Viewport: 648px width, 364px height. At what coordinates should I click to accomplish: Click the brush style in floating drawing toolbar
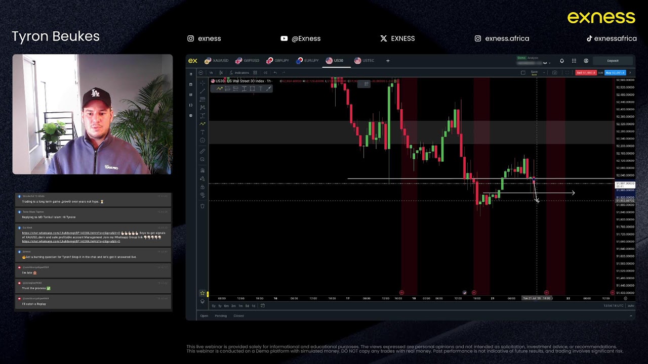click(x=268, y=88)
